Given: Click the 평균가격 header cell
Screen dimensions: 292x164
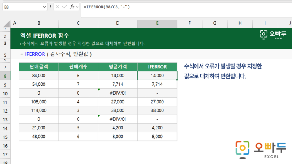Looking at the screenshot, I should 118,67.
